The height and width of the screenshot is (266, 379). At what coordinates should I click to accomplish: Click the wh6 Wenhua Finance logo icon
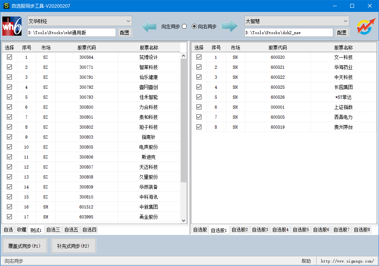pos(12,26)
